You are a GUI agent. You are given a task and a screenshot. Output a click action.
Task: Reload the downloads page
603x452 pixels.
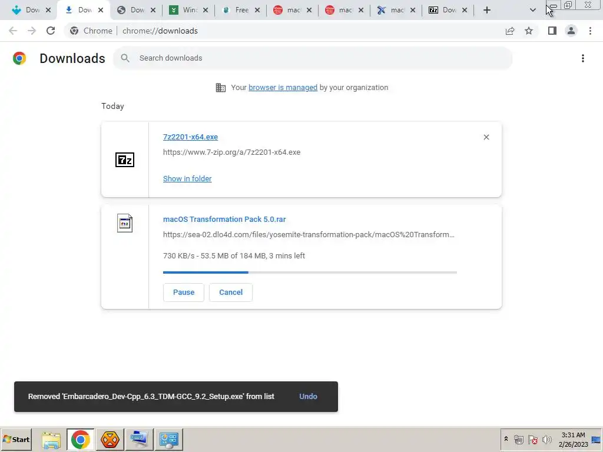click(51, 31)
